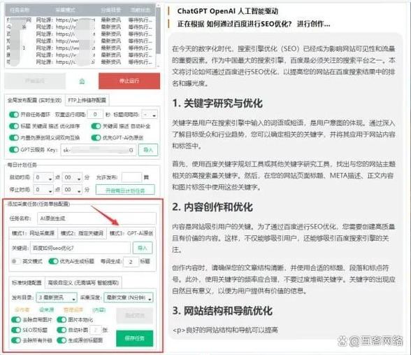411x355 pixels.
Task: Click 导入 button next to GPT Key
Action: (x=148, y=150)
